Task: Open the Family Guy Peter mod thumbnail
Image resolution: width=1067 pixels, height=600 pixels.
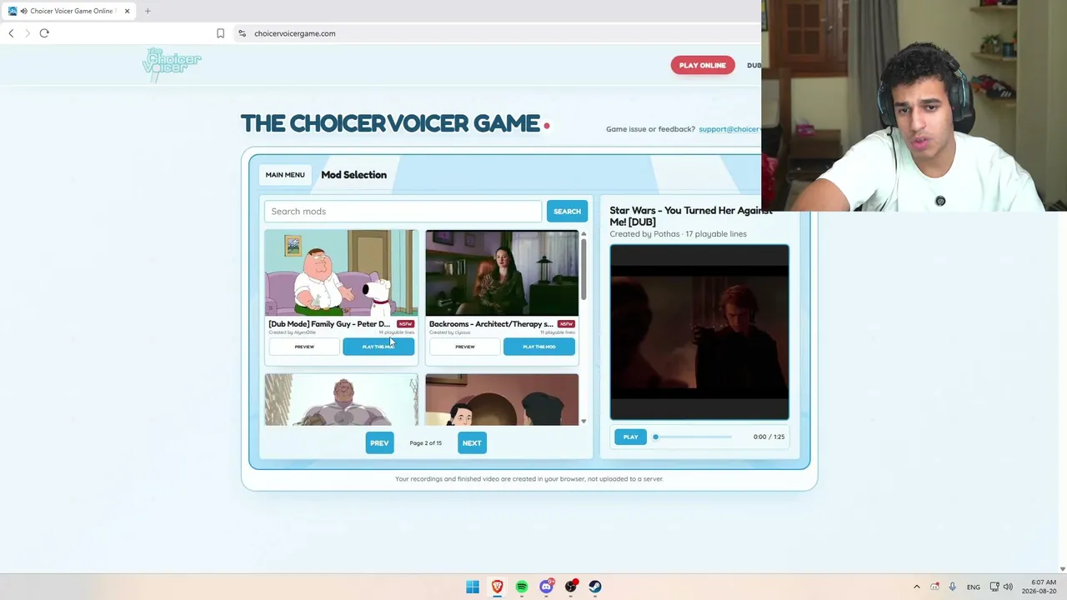Action: pyautogui.click(x=341, y=273)
